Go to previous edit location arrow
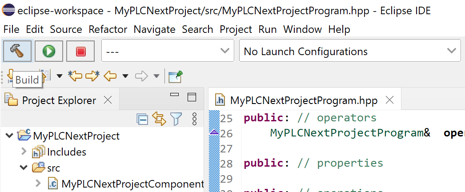The height and width of the screenshot is (192, 465). pos(75,76)
